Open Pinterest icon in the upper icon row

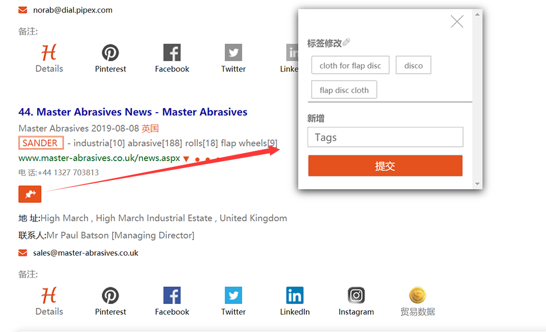pyautogui.click(x=110, y=53)
